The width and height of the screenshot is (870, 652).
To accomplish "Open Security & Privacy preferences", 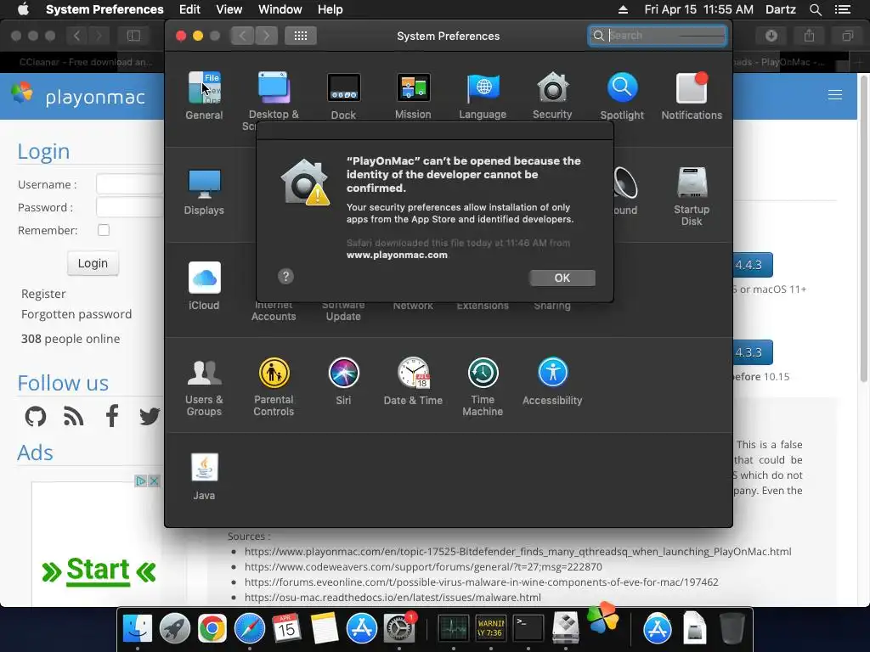I will pos(552,95).
